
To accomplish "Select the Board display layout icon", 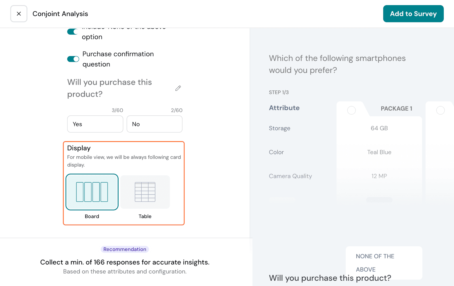I will [92, 192].
